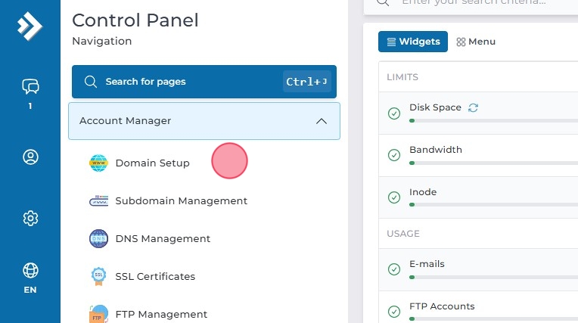Open the user account profile icon

click(30, 157)
